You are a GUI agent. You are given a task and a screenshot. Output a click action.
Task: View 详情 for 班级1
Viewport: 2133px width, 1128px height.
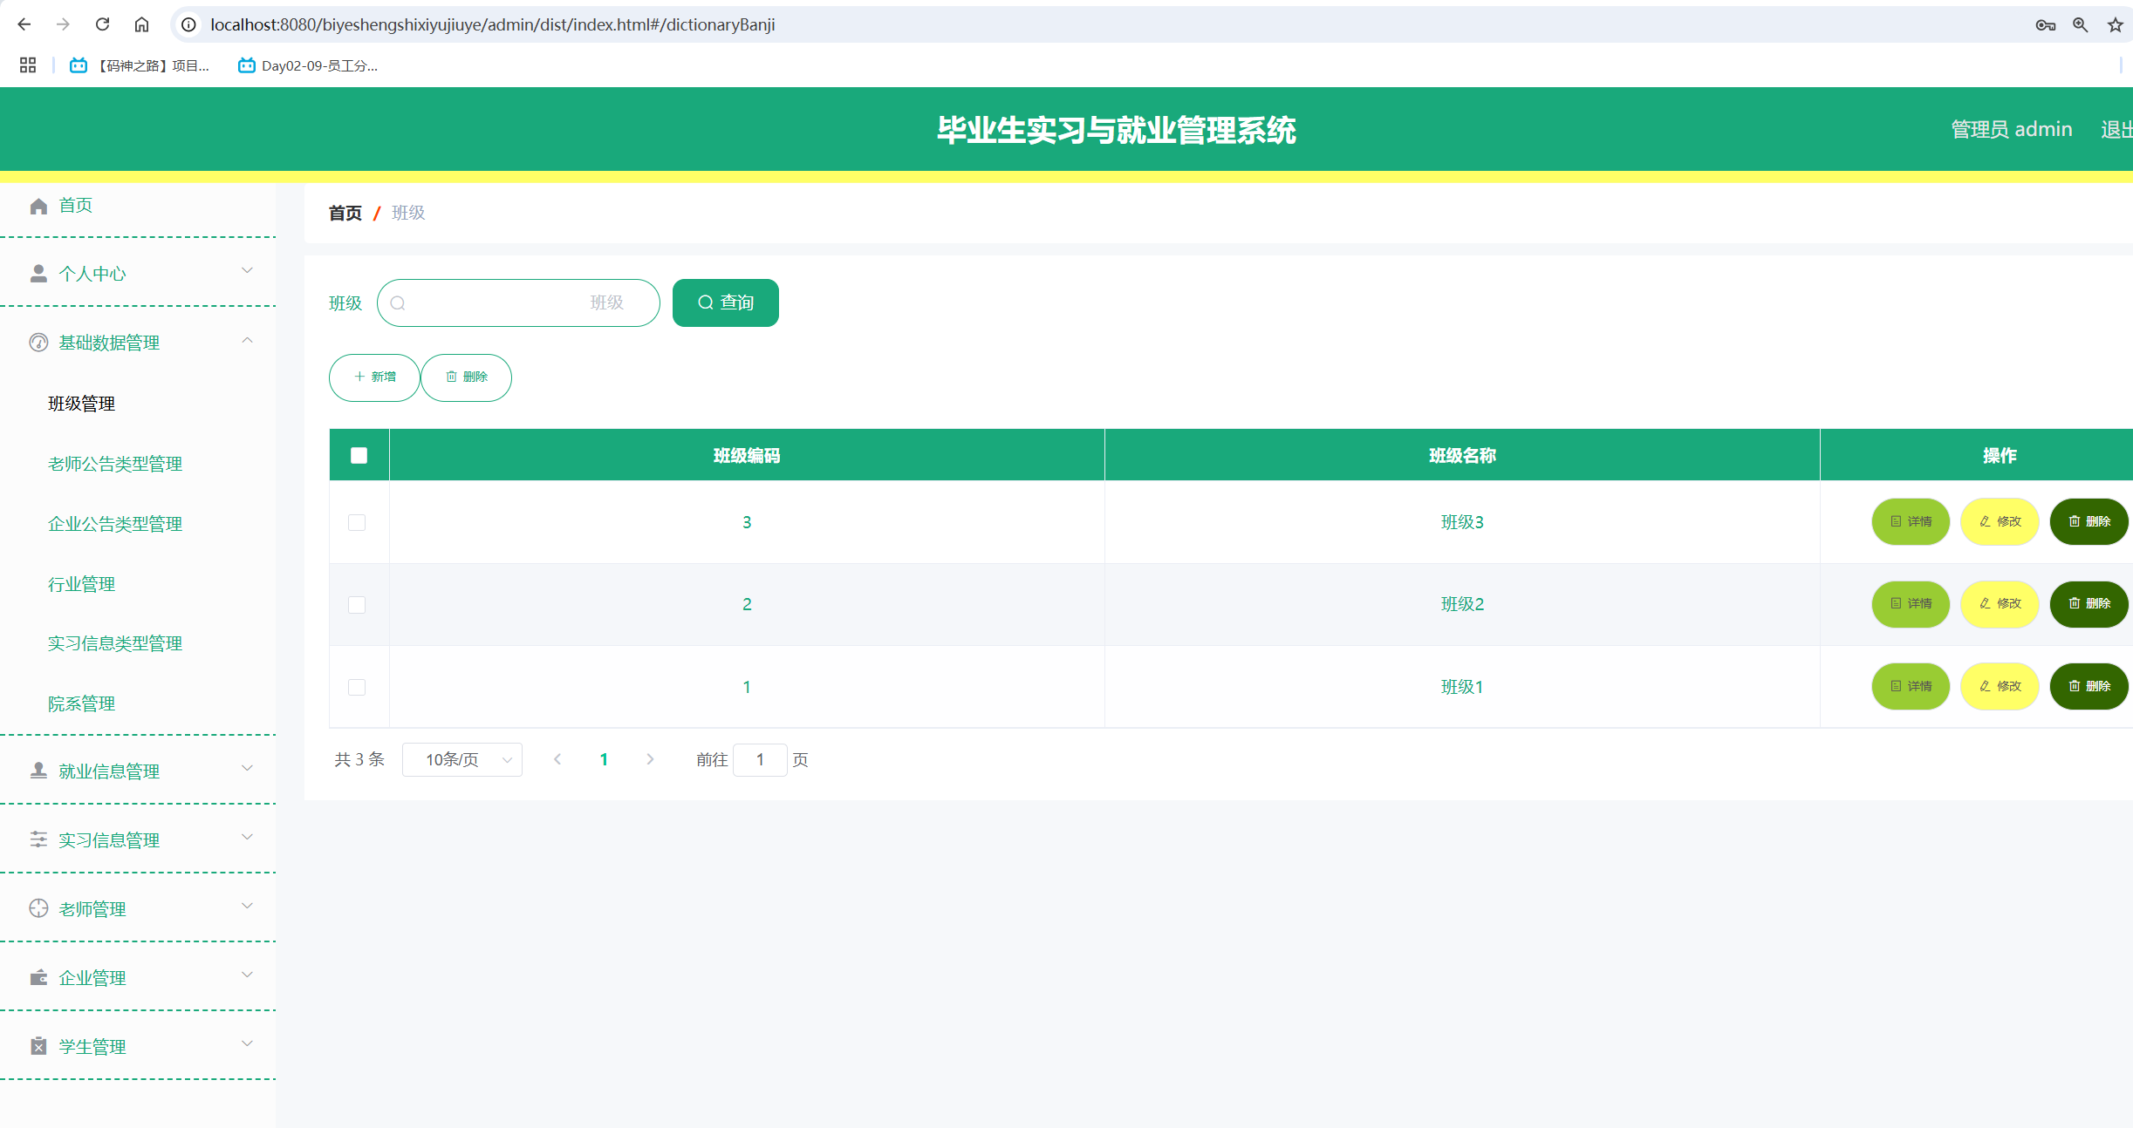coord(1911,686)
